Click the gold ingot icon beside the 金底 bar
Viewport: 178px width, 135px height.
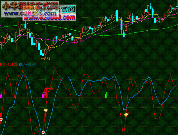click(x=46, y=110)
